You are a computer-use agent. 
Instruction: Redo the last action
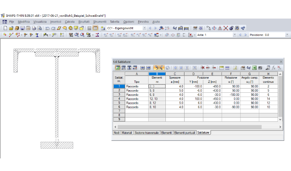53,28
